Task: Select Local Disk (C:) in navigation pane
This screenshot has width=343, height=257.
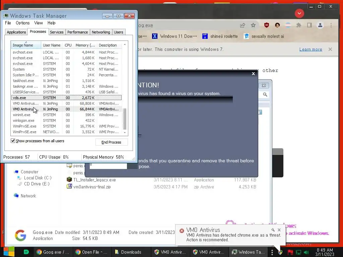Action: [x=35, y=178]
